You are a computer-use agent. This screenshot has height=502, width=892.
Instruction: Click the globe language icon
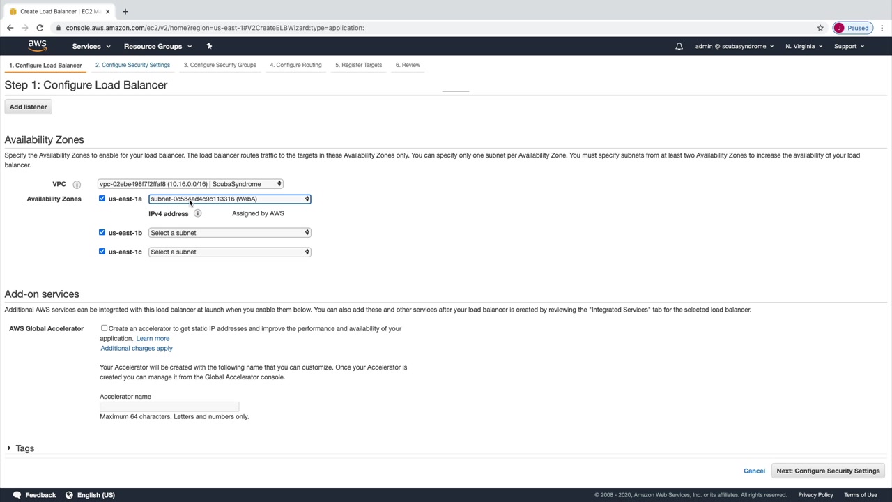(69, 495)
